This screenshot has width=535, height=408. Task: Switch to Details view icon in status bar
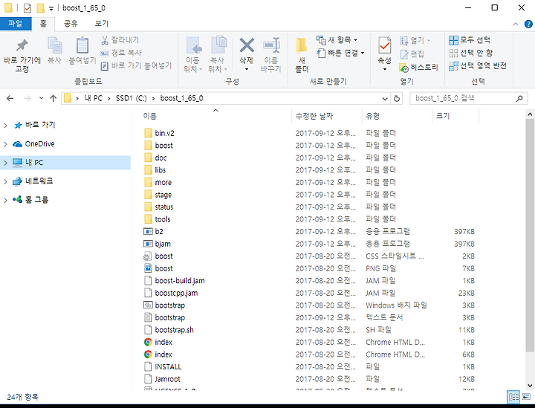click(x=513, y=397)
